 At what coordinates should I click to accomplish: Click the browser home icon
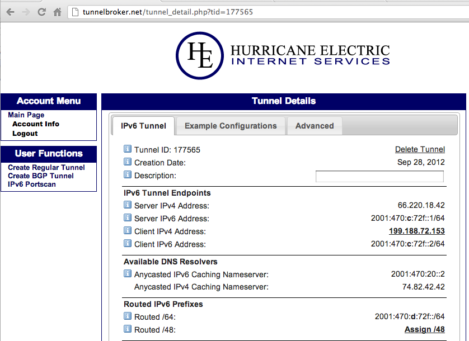[x=57, y=12]
